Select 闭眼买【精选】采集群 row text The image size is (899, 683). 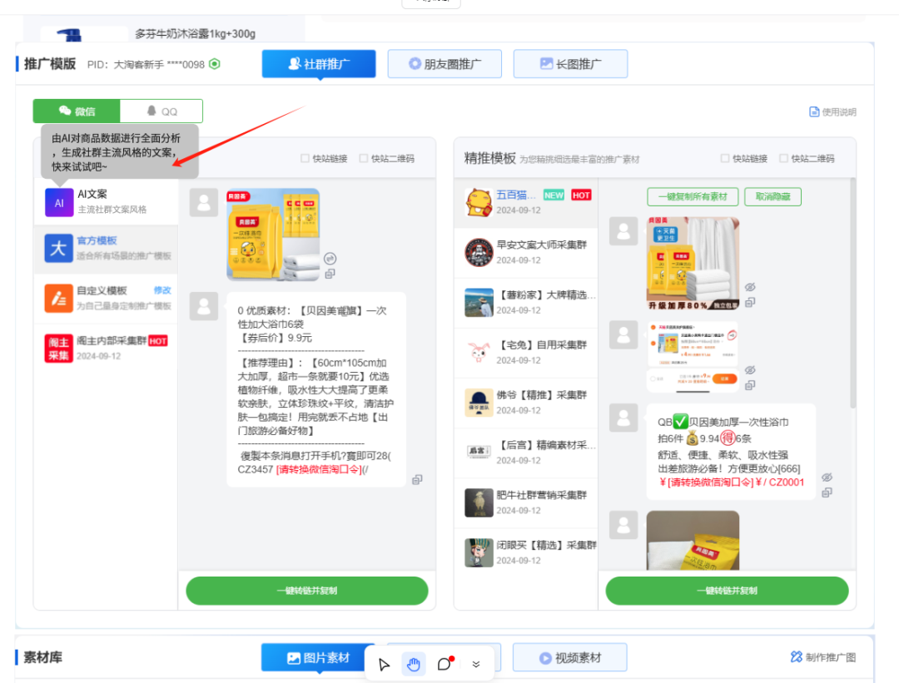(546, 545)
